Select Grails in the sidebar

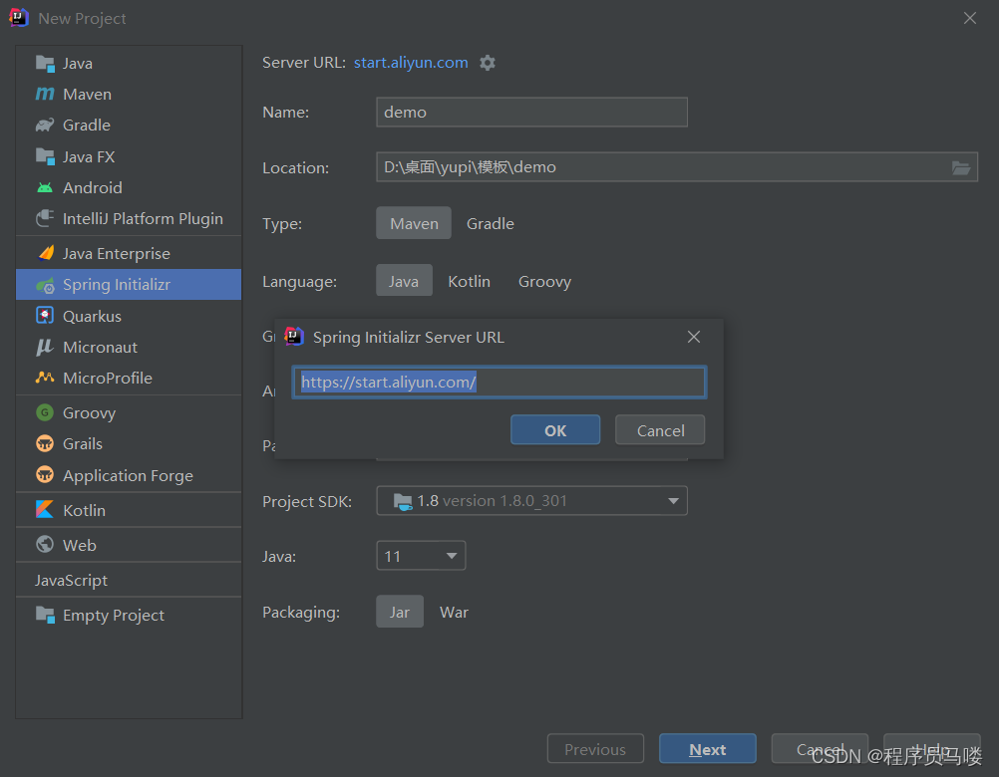point(129,443)
